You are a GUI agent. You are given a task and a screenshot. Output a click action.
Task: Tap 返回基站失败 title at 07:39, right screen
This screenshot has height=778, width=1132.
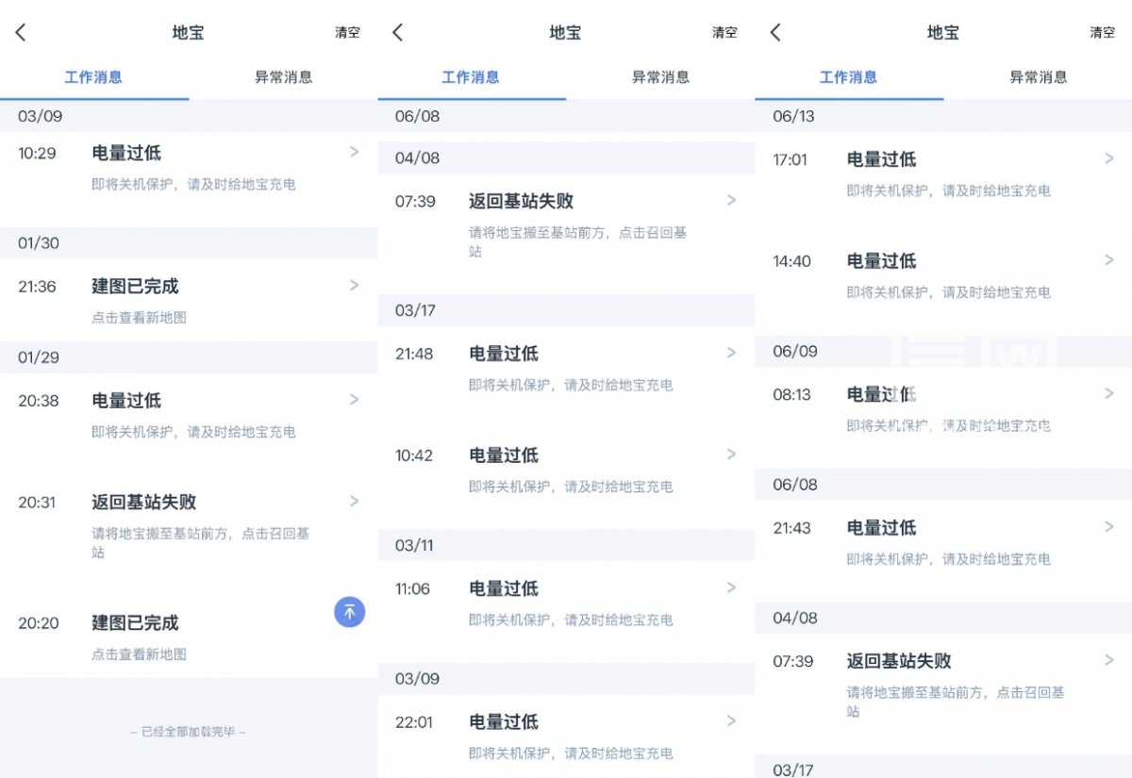pyautogui.click(x=898, y=661)
